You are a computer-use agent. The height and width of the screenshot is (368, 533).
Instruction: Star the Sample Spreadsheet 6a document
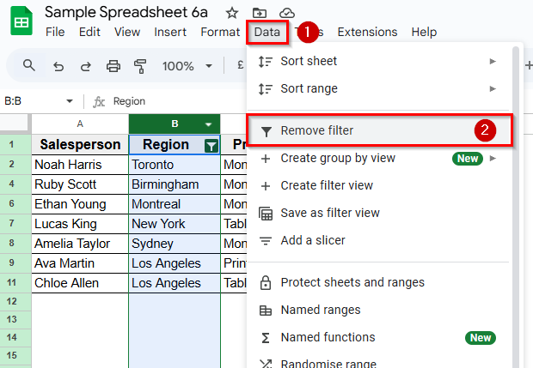point(232,13)
